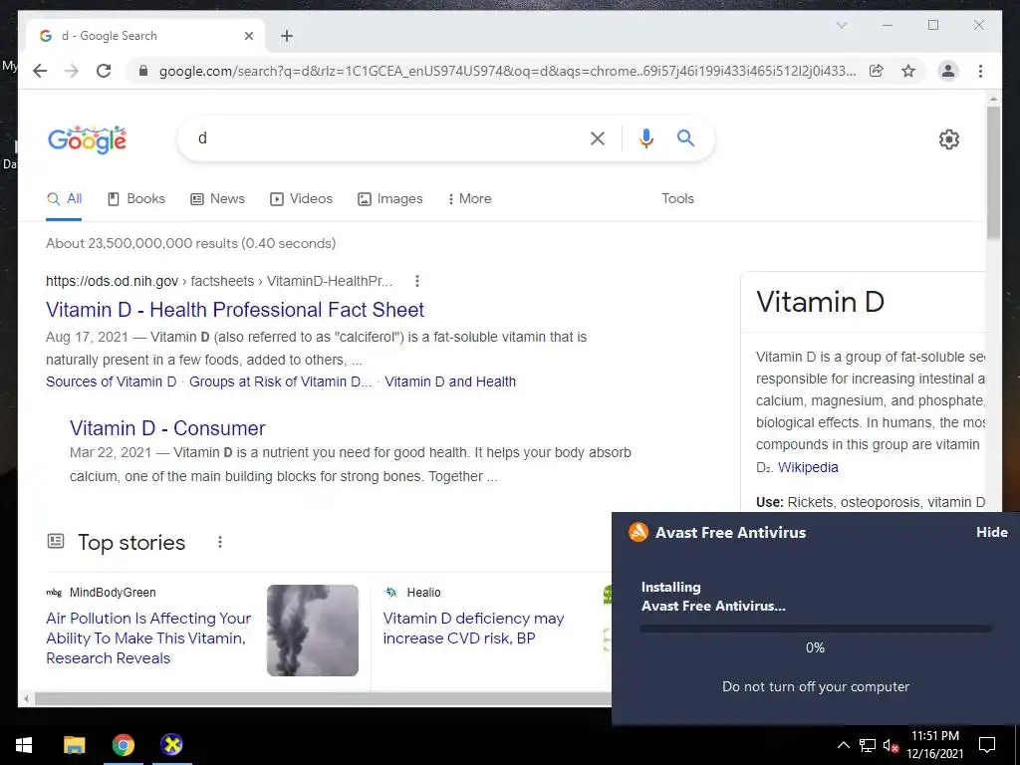This screenshot has width=1020, height=765.
Task: Open a new tab with plus button
Action: [x=287, y=36]
